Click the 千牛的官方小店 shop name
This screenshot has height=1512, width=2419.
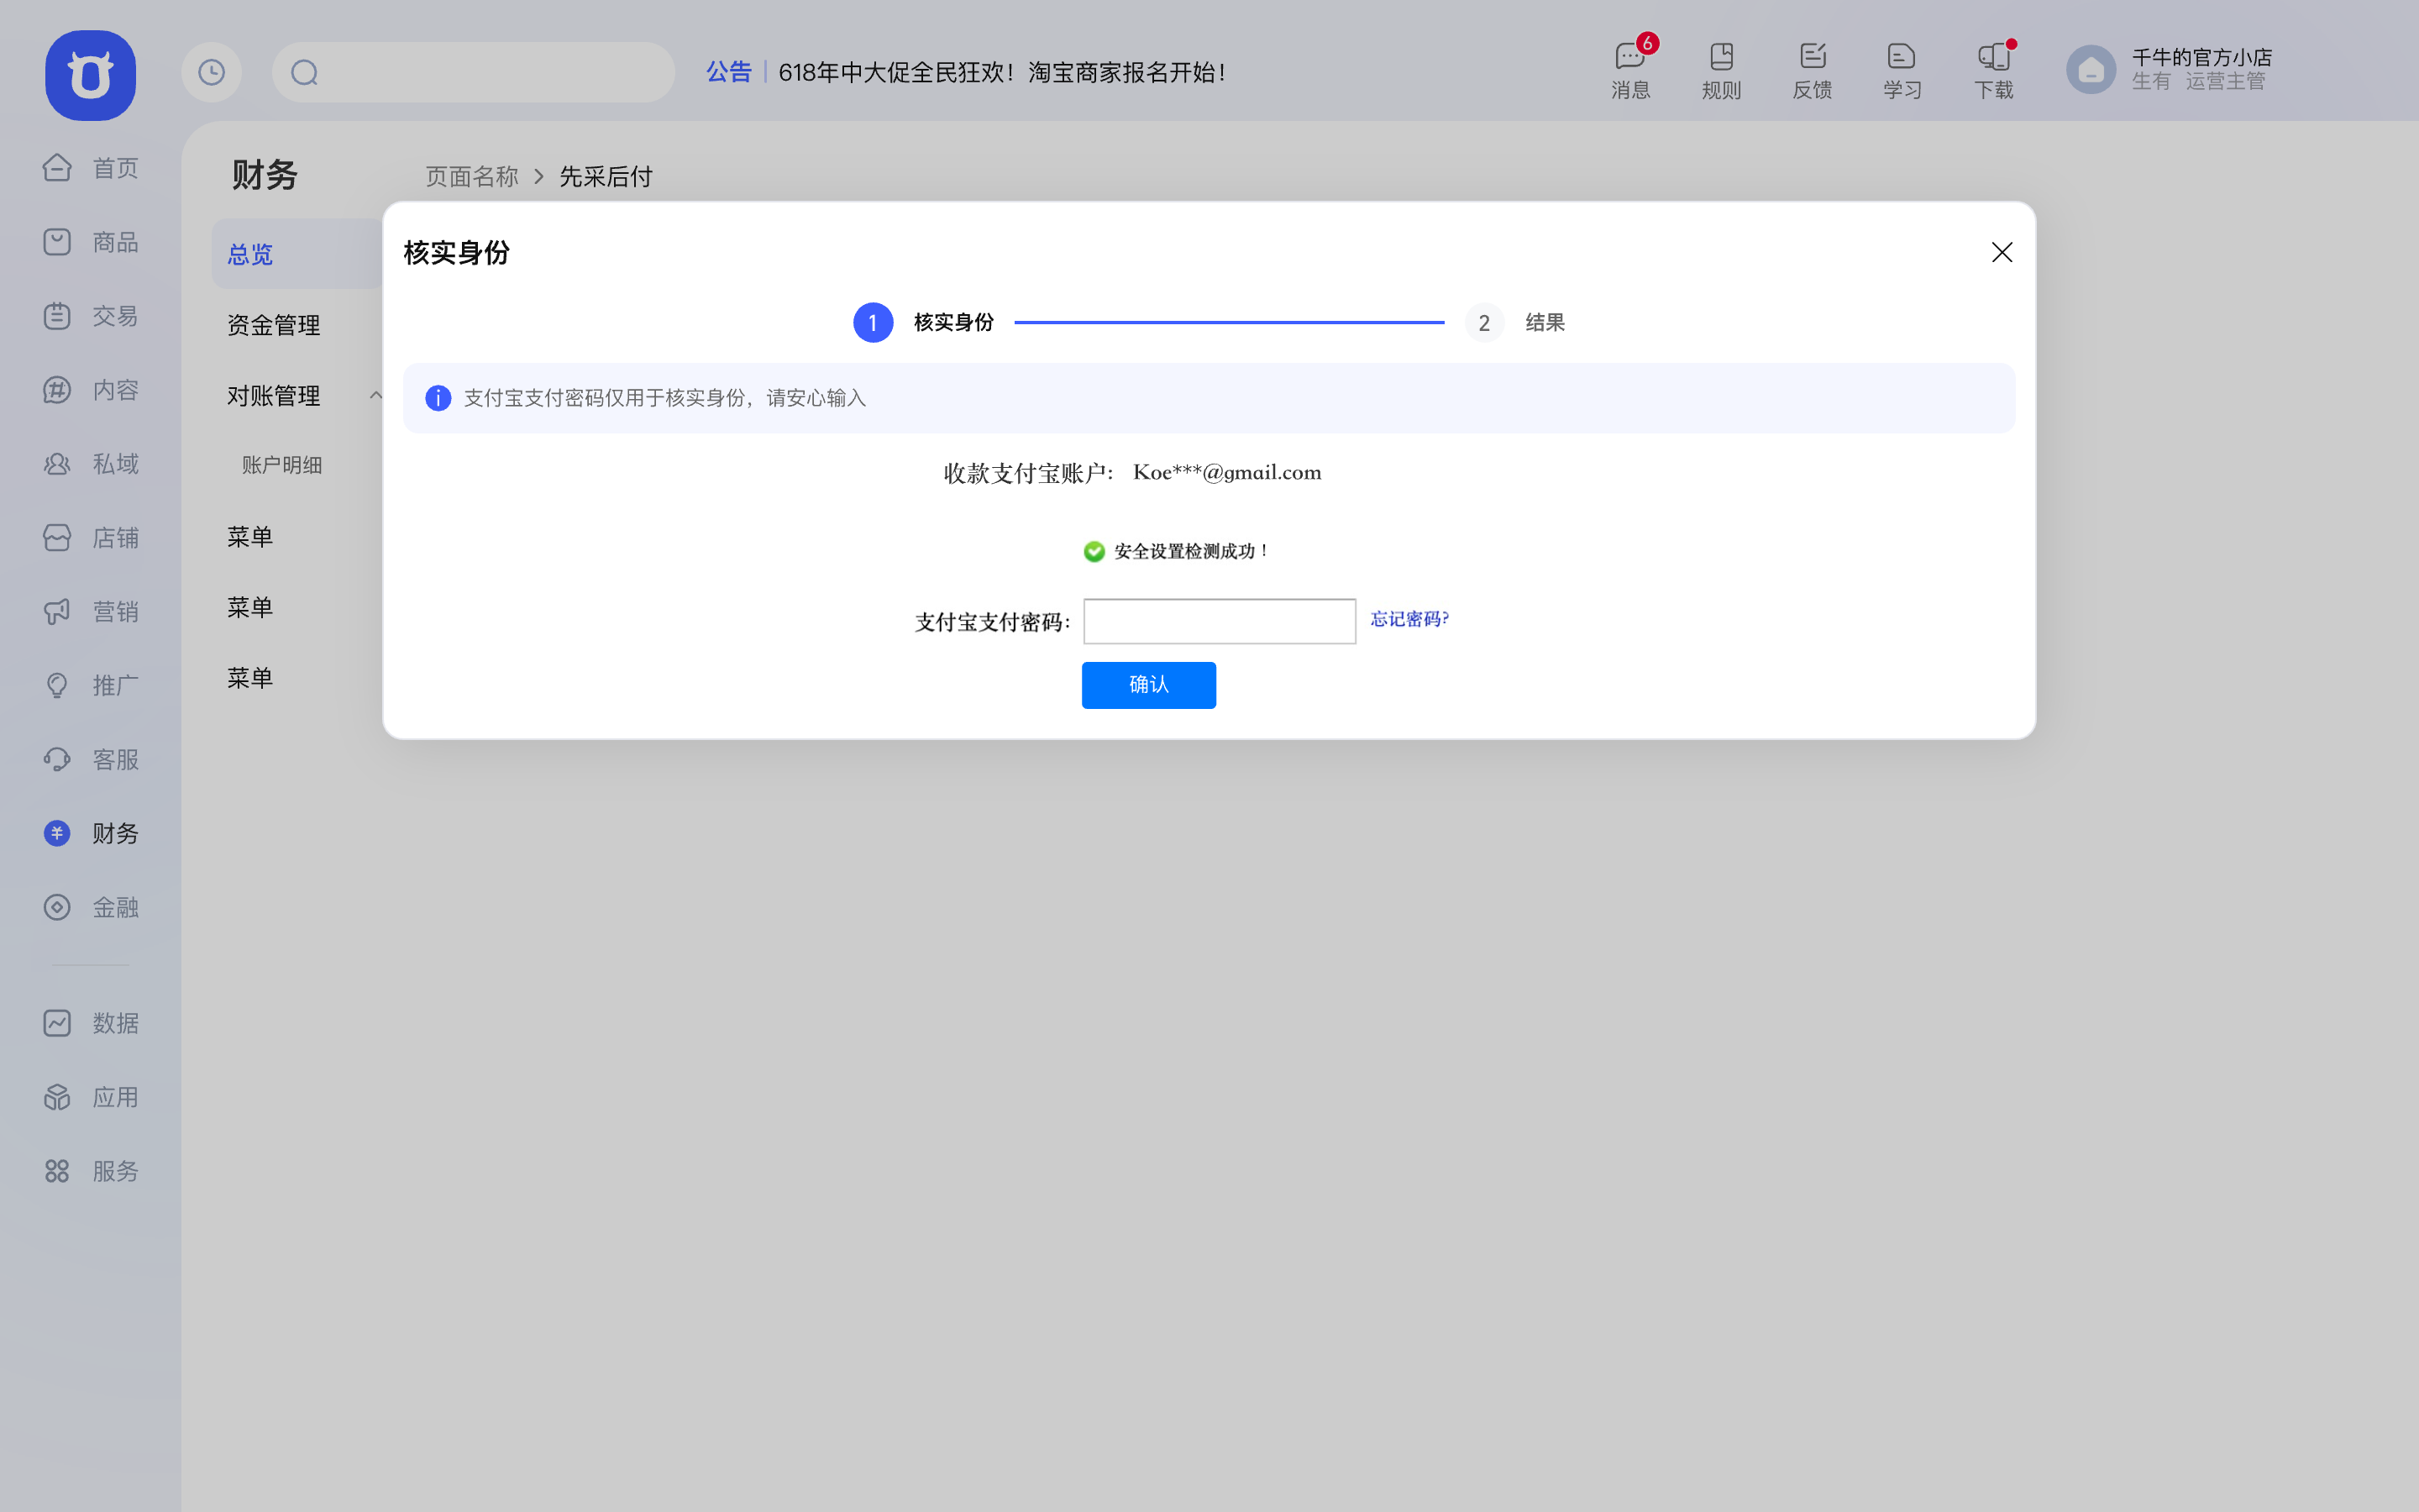2202,57
